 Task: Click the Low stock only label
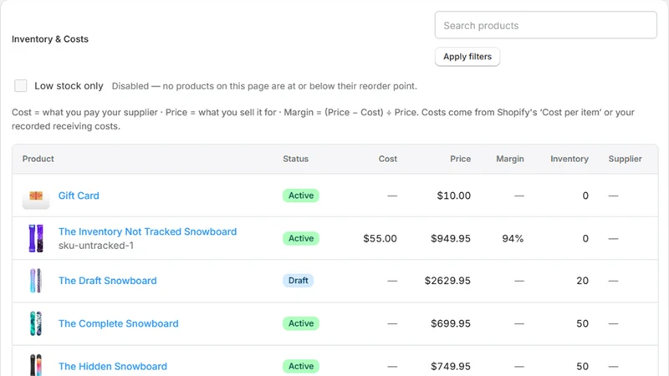tap(69, 86)
